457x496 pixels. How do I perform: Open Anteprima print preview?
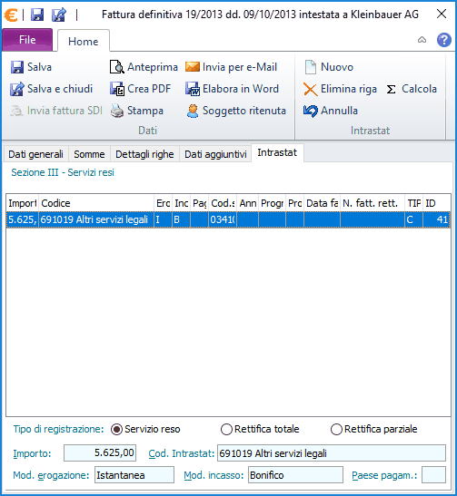point(116,67)
